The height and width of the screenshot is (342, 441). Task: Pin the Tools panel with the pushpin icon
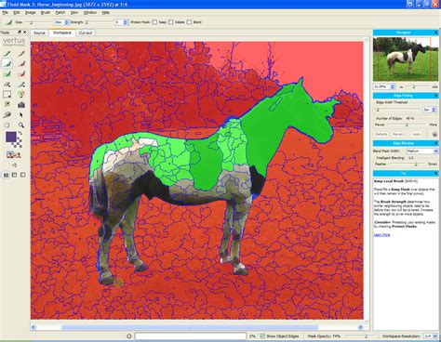[20, 33]
